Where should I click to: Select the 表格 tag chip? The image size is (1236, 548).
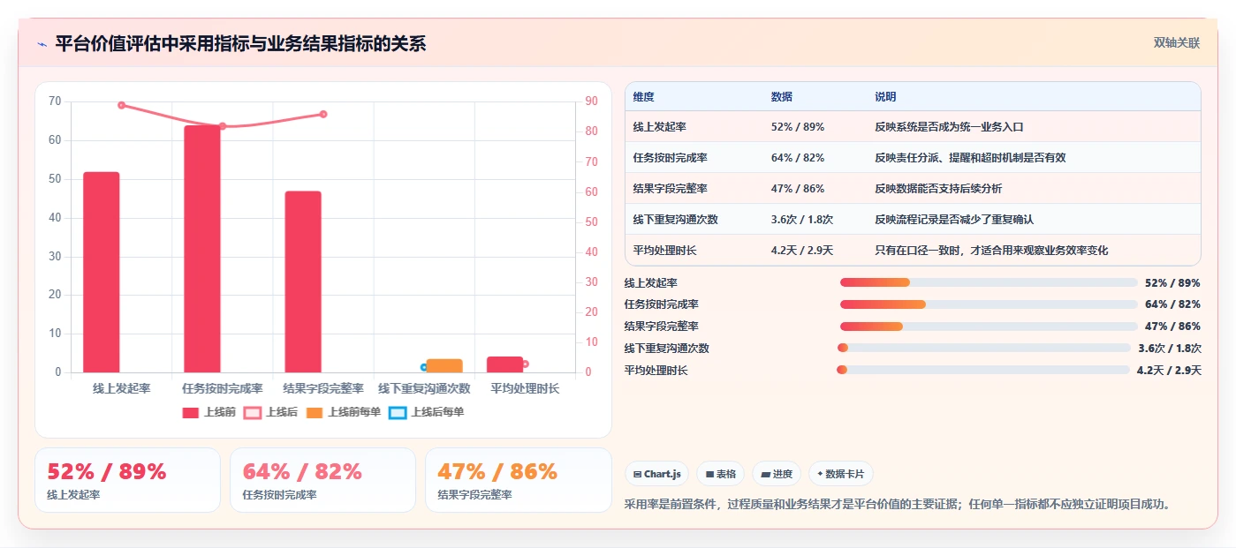pos(721,474)
